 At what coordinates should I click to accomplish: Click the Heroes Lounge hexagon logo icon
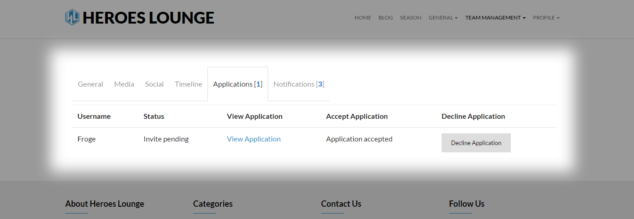72,17
